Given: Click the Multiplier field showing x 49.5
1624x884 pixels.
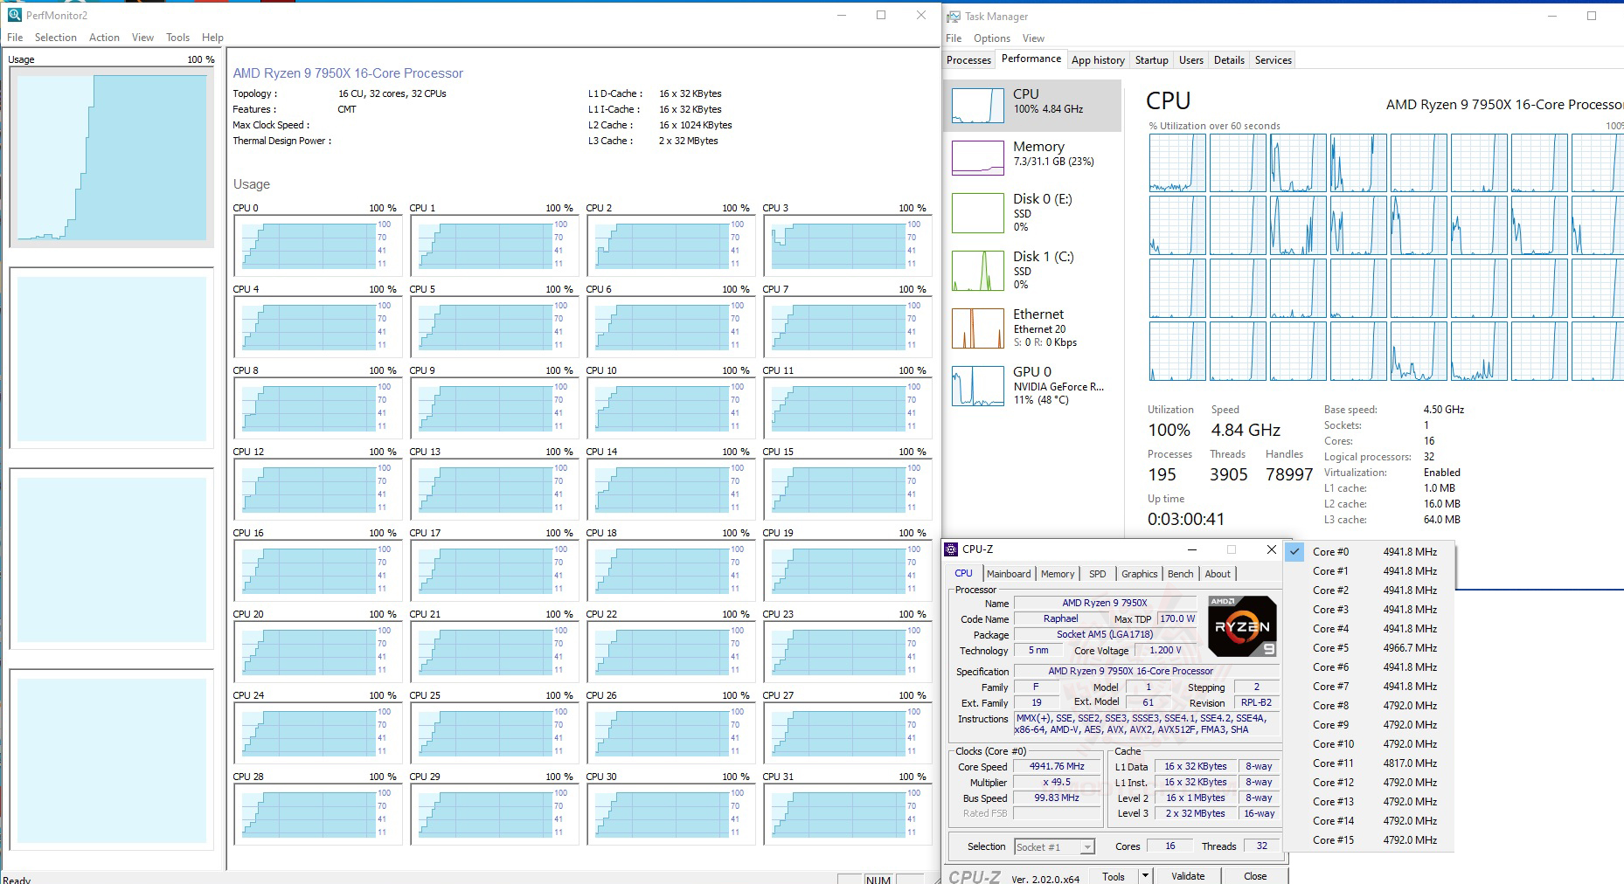Looking at the screenshot, I should (1057, 783).
